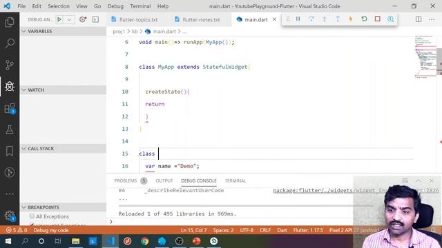Open editor More Actions menu

432,19
